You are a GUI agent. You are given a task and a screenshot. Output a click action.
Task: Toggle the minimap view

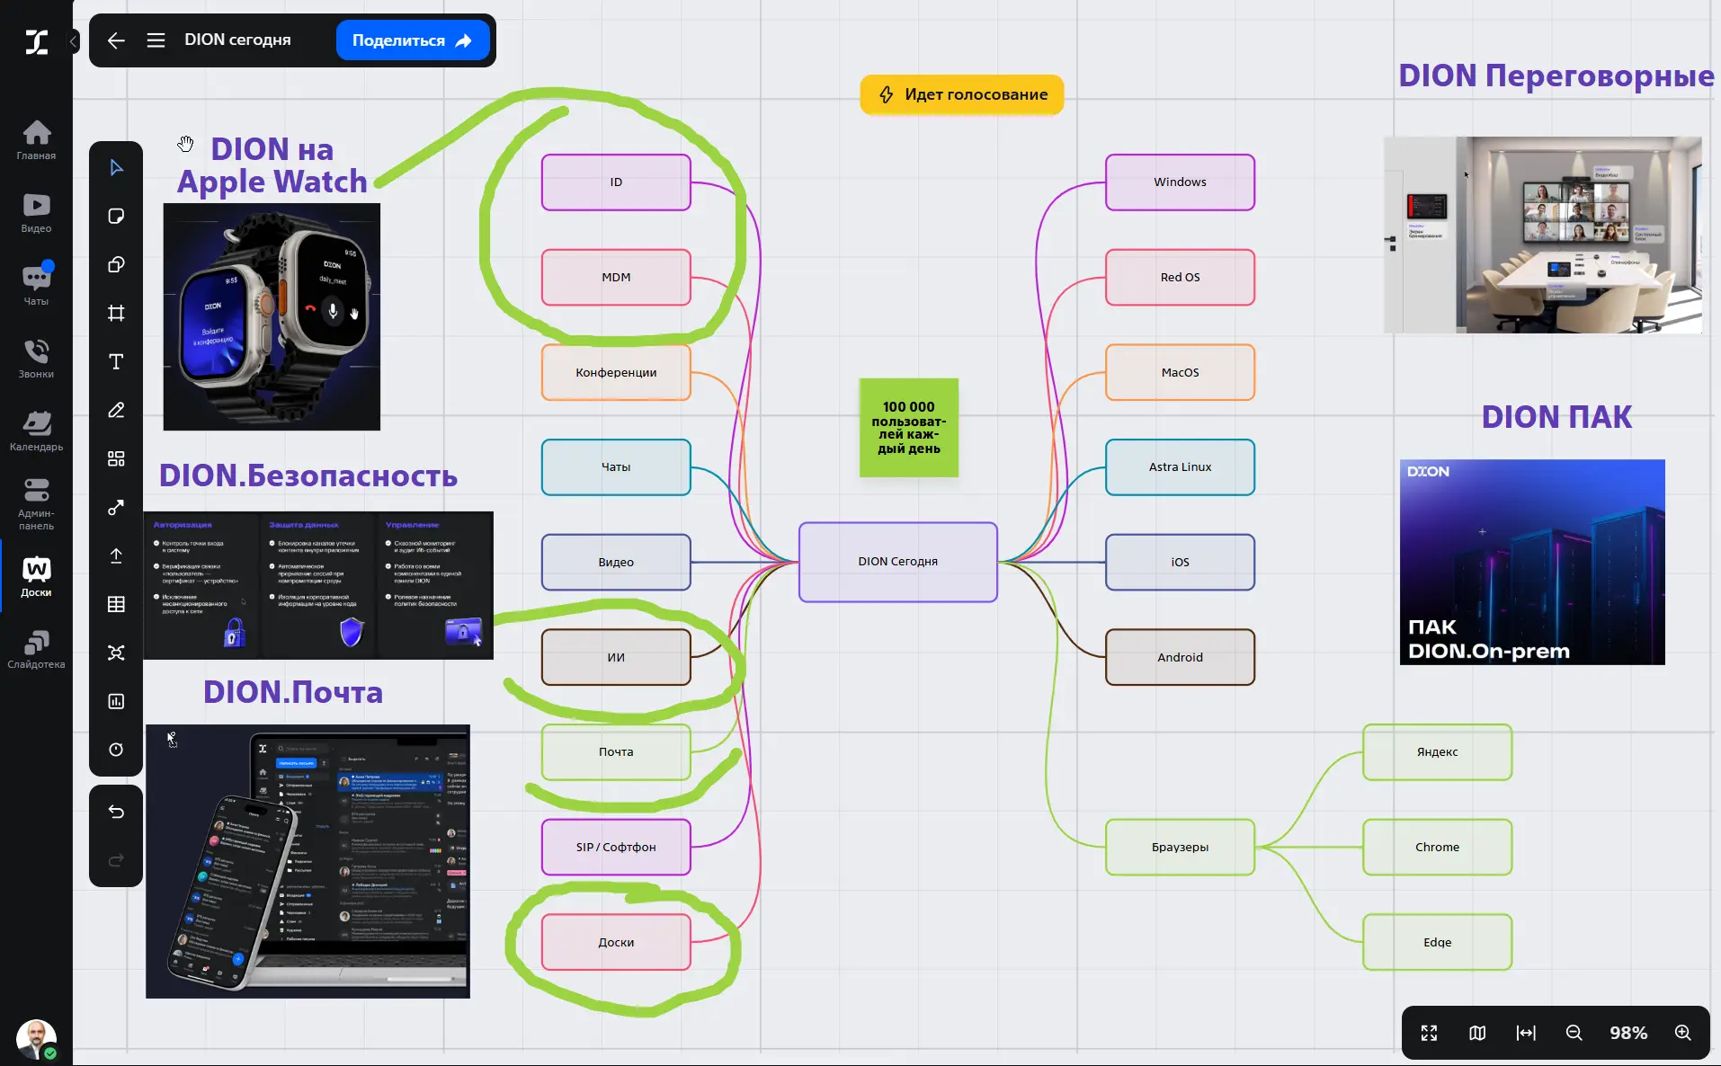pyautogui.click(x=1477, y=1034)
